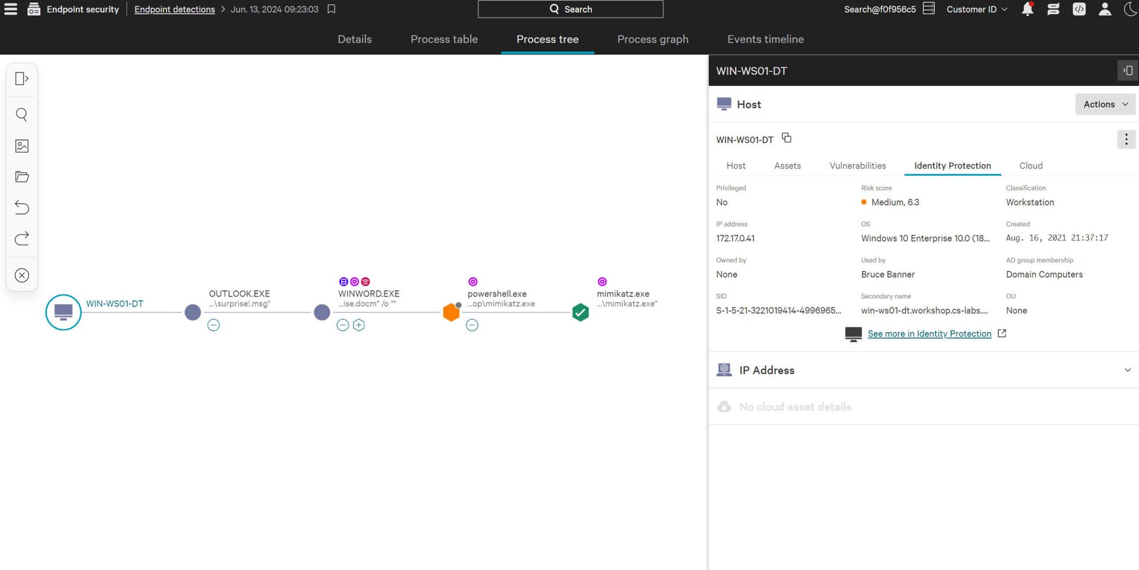Click the top Search field
Screen dimensions: 1139x570
570,9
